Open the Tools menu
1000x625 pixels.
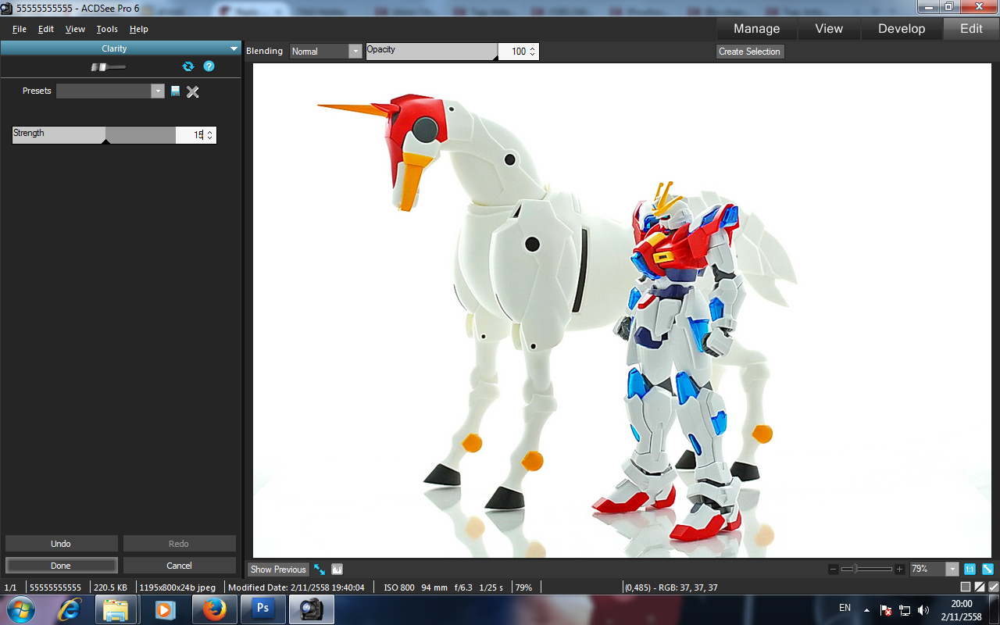tap(107, 29)
